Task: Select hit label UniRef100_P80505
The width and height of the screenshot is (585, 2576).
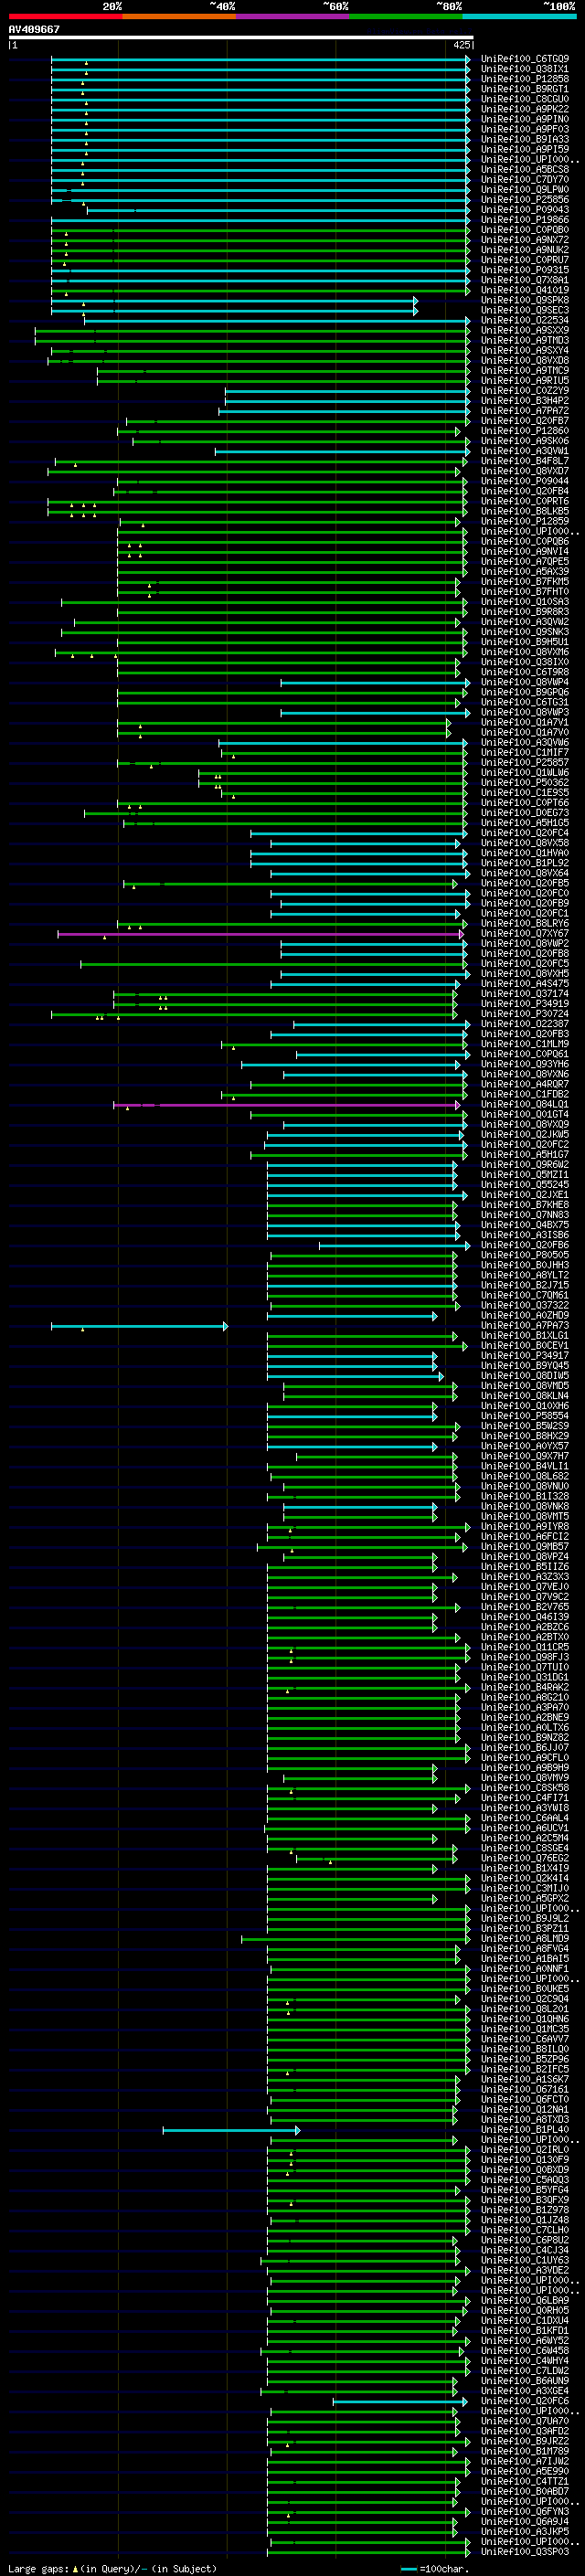Action: click(525, 1255)
